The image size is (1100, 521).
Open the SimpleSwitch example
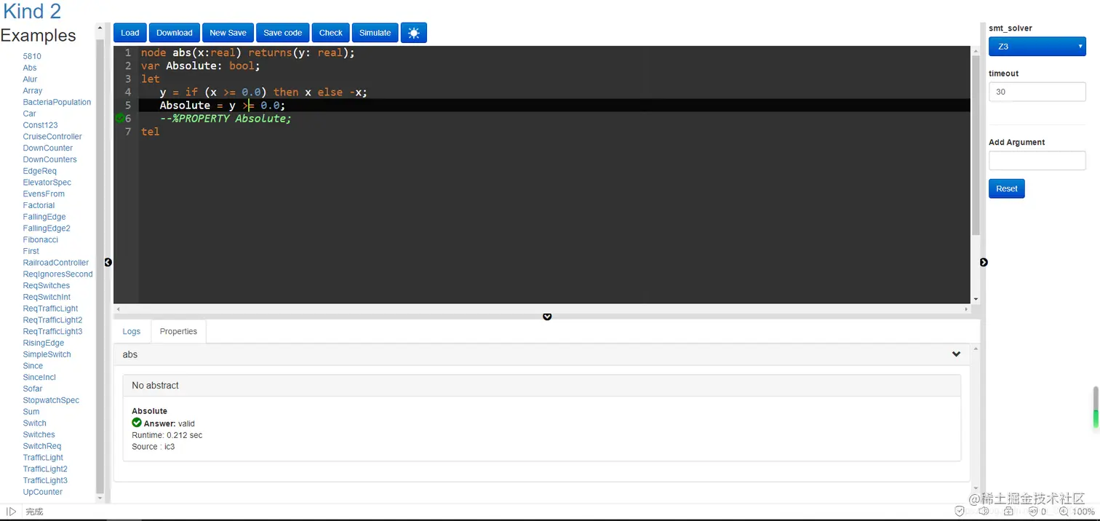click(x=47, y=354)
